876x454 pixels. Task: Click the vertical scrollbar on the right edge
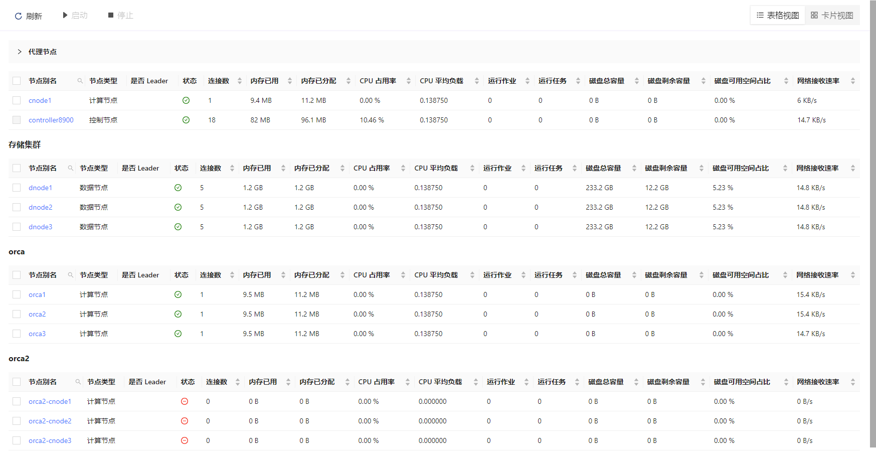click(x=872, y=226)
